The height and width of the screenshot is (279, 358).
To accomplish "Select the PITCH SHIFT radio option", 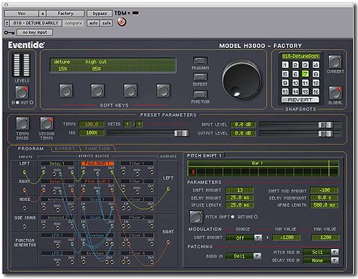I will click(x=233, y=217).
